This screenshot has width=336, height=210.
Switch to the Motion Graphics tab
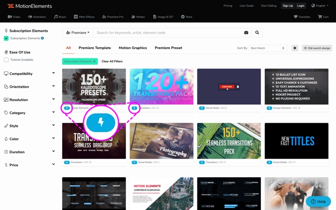point(133,48)
